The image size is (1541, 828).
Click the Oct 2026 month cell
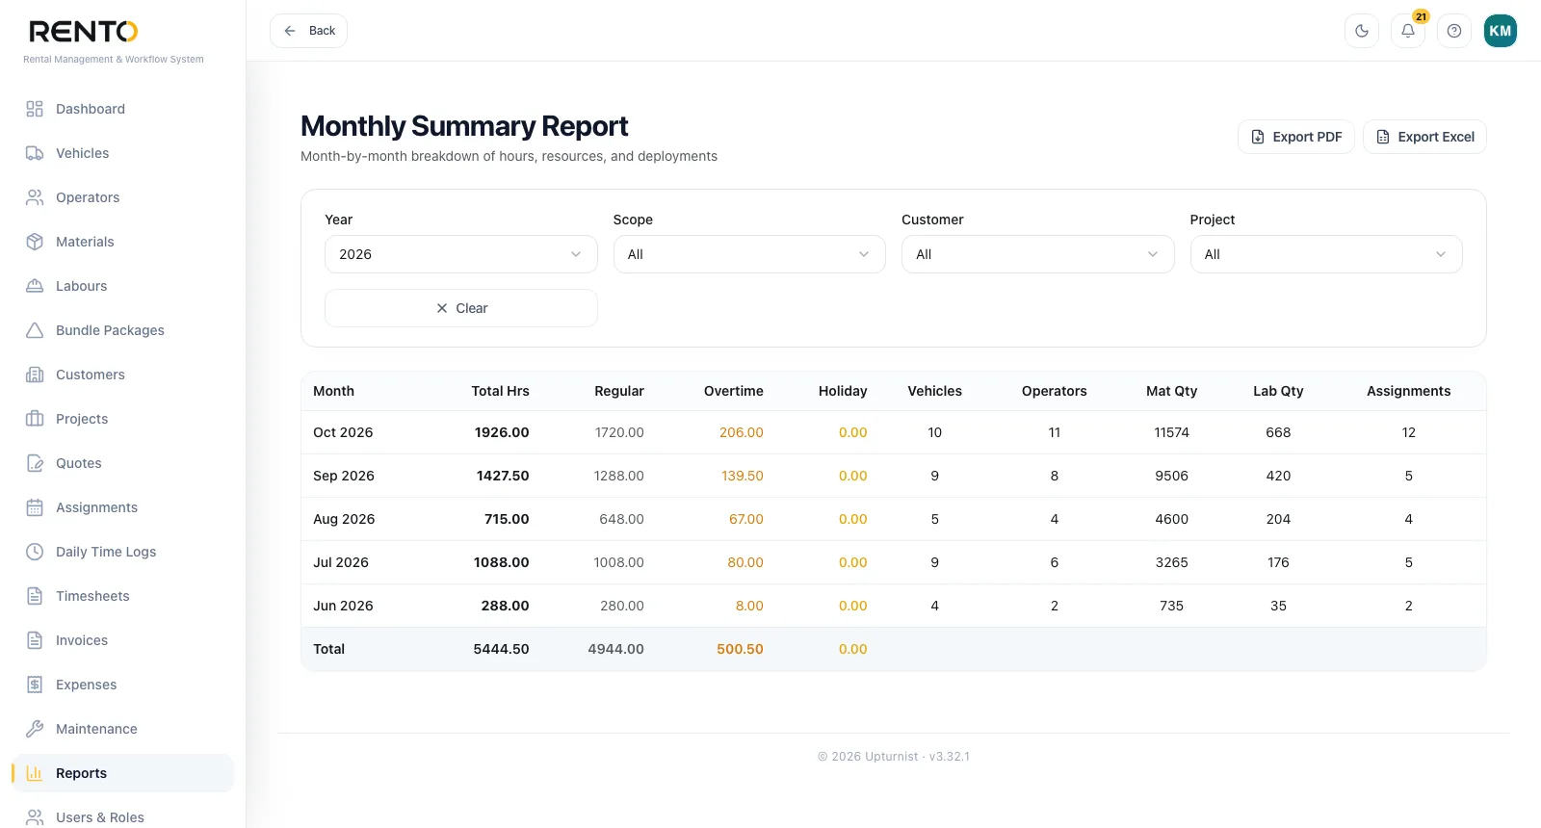click(x=343, y=432)
